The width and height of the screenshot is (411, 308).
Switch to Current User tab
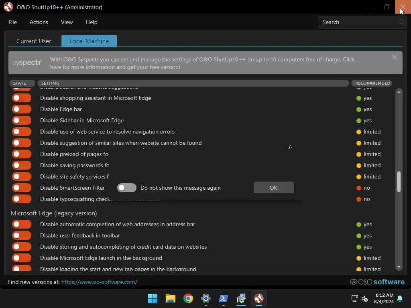pos(34,41)
